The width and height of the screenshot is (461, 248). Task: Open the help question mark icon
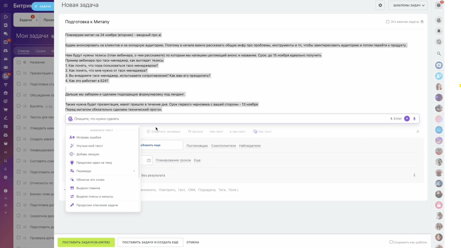pyautogui.click(x=439, y=5)
